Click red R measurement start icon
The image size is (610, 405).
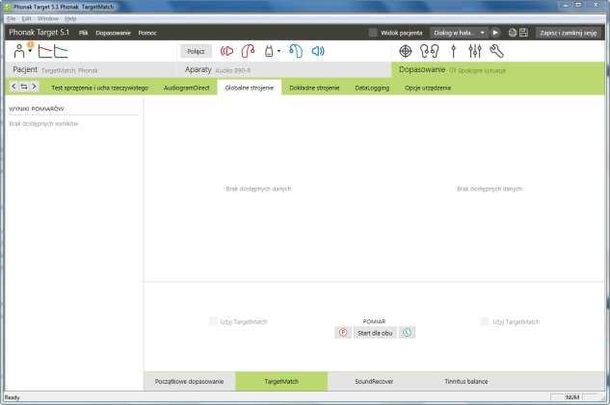click(x=343, y=333)
